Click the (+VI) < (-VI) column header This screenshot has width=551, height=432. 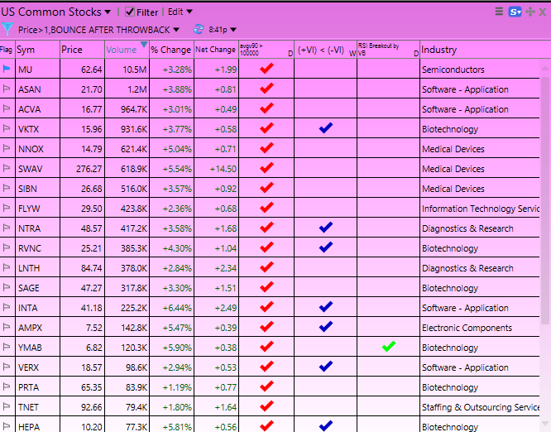click(325, 50)
